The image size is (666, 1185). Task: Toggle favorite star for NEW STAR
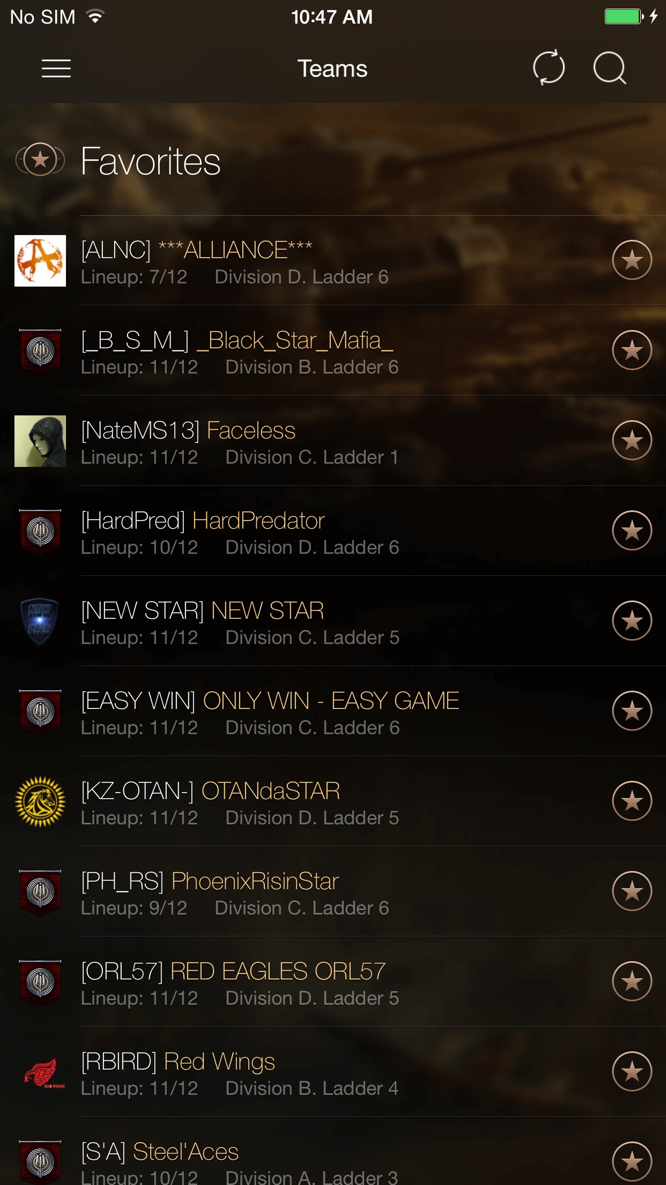point(632,621)
